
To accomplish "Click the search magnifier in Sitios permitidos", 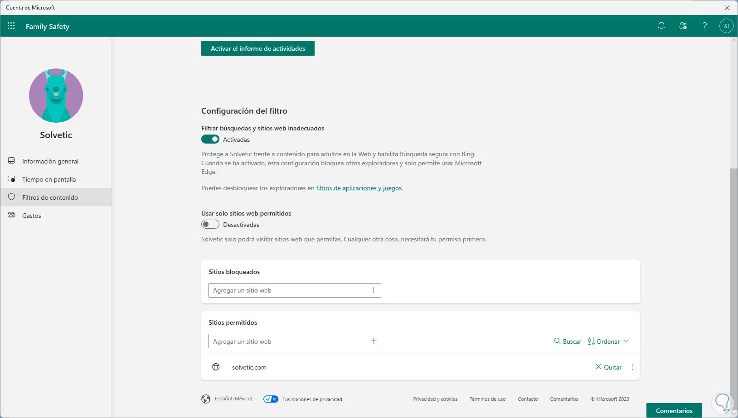I will pos(558,341).
